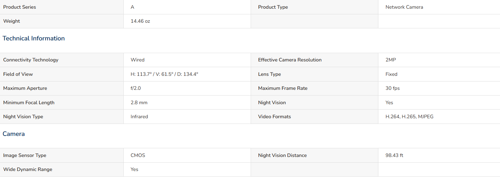The width and height of the screenshot is (500, 180).
Task: Select the Night Vision Type label
Action: pyautogui.click(x=23, y=117)
